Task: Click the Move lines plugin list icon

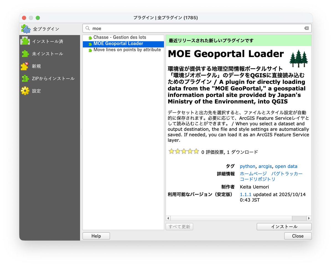Action: coord(90,50)
